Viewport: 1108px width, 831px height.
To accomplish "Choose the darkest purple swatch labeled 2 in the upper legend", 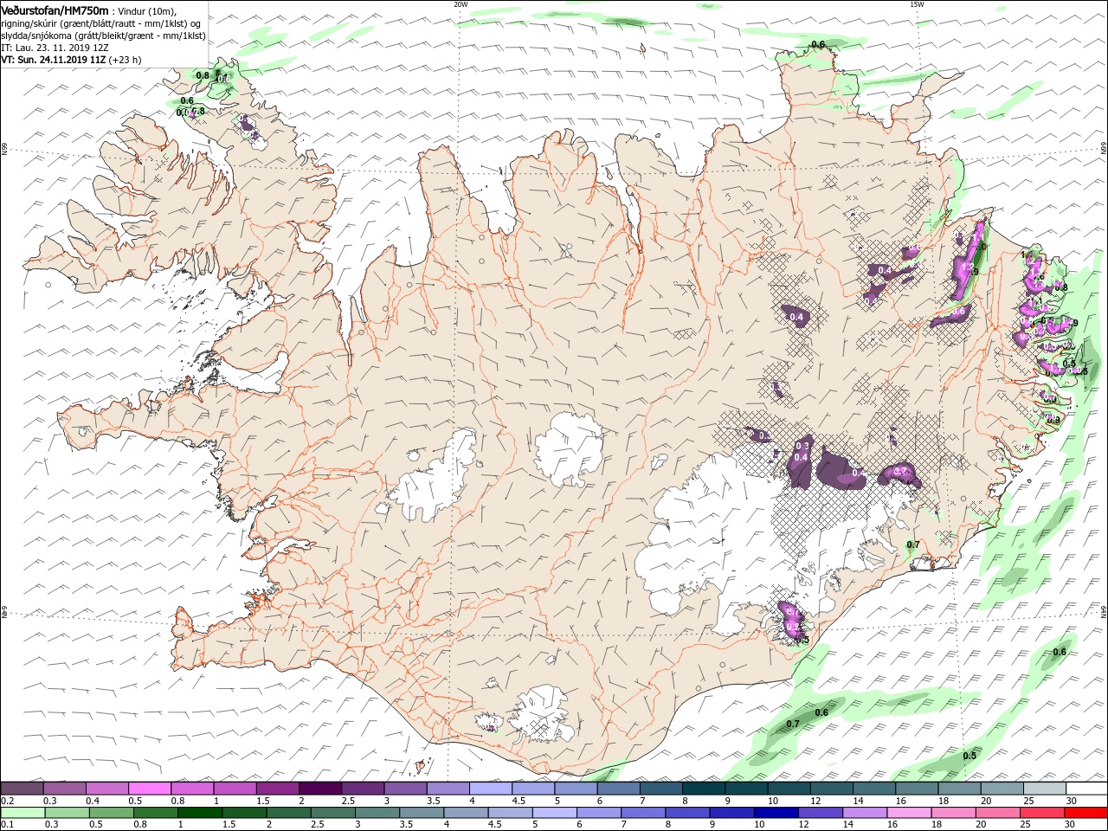I will (319, 789).
